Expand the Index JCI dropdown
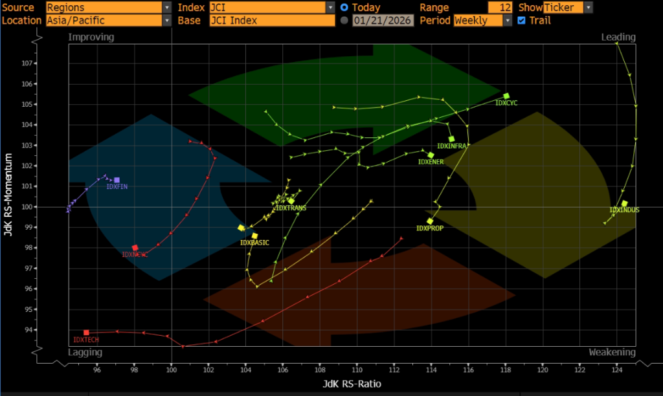Image resolution: width=663 pixels, height=396 pixels. (330, 8)
